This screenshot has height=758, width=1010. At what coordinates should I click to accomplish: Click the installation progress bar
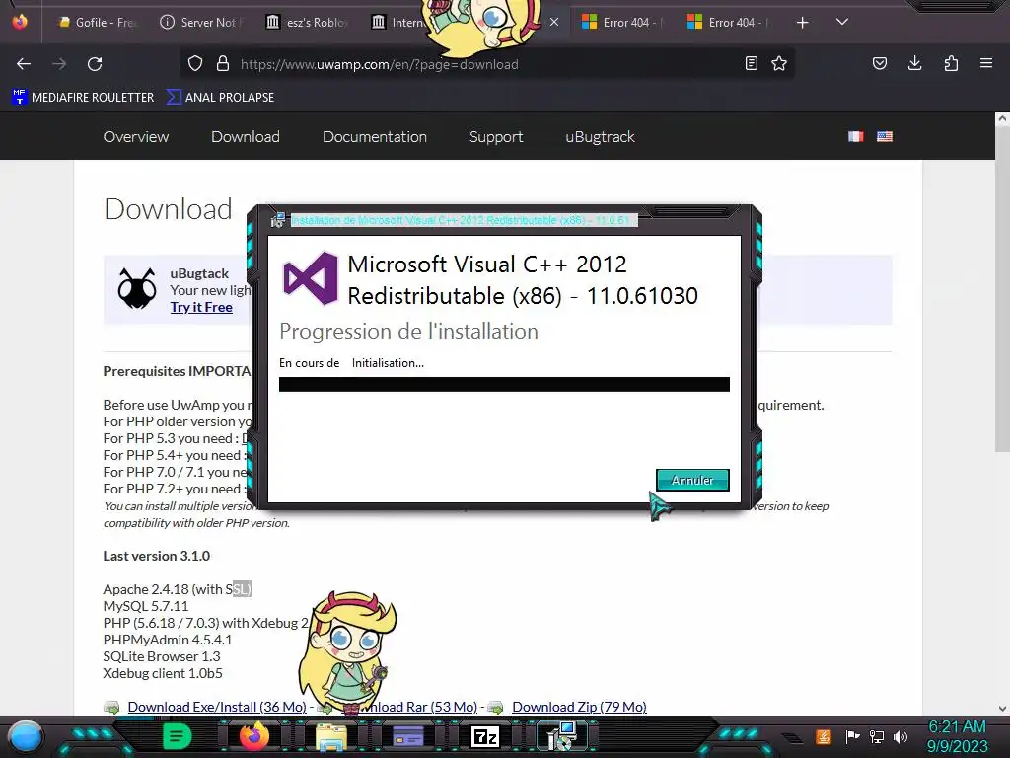(504, 384)
